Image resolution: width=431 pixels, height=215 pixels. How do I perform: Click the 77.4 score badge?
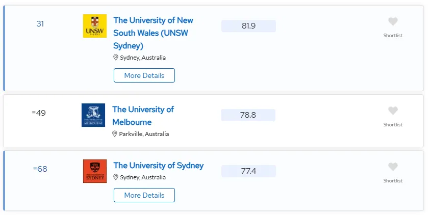pos(248,171)
